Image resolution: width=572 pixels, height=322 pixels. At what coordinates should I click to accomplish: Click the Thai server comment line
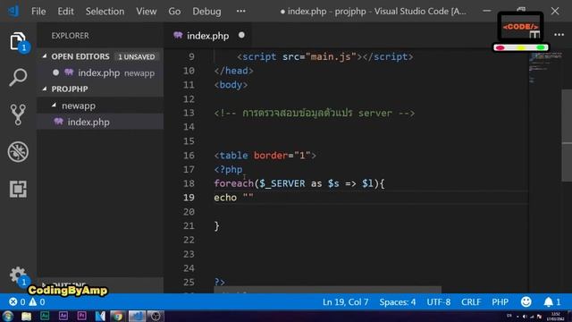pos(314,114)
